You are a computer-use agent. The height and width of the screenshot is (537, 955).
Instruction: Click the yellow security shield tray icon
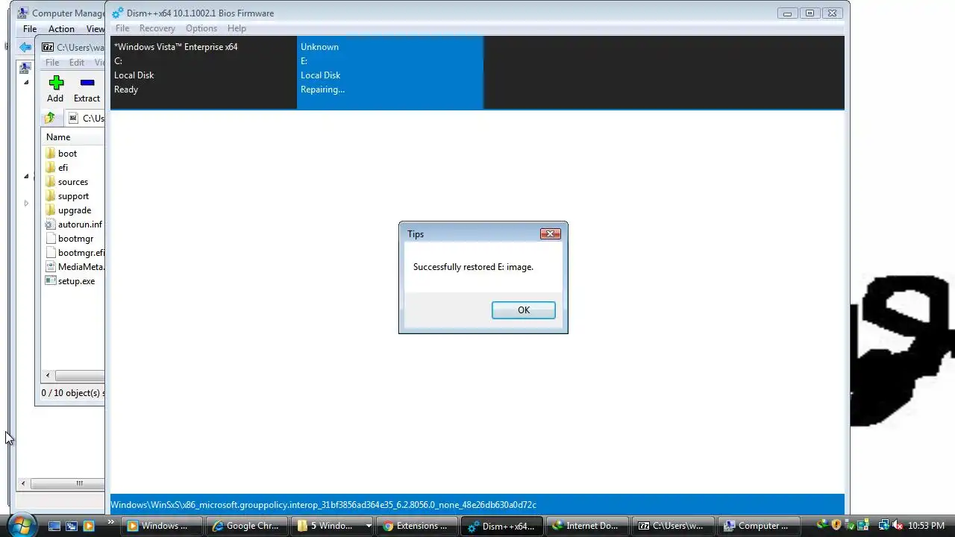click(836, 526)
